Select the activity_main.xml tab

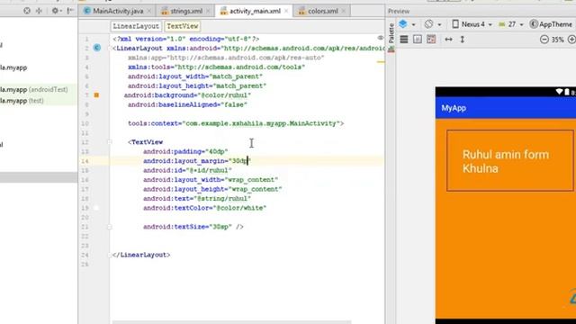[x=255, y=11]
